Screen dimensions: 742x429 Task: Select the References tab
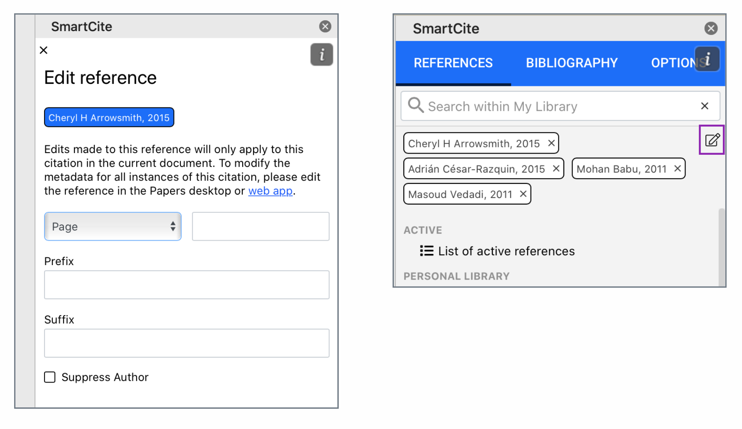tap(453, 63)
